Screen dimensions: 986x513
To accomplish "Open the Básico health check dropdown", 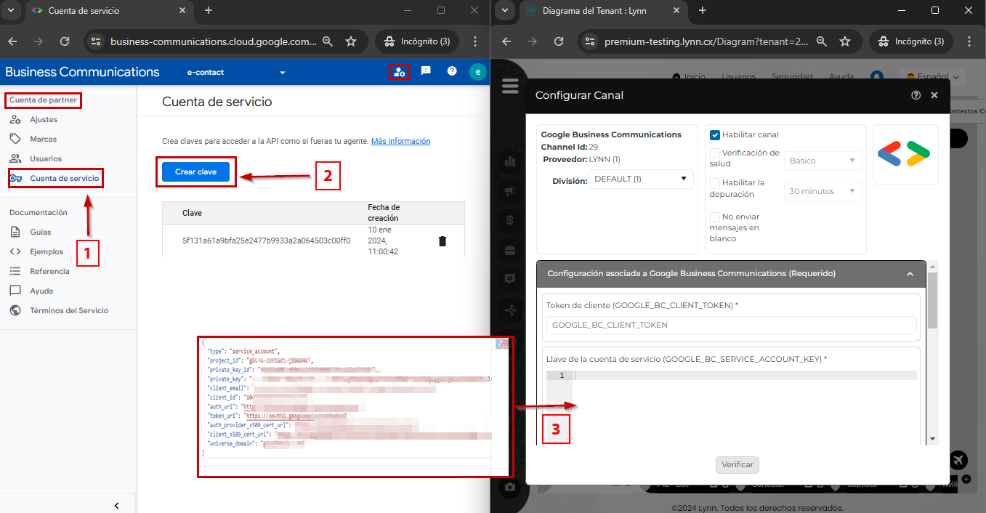I will (x=823, y=161).
